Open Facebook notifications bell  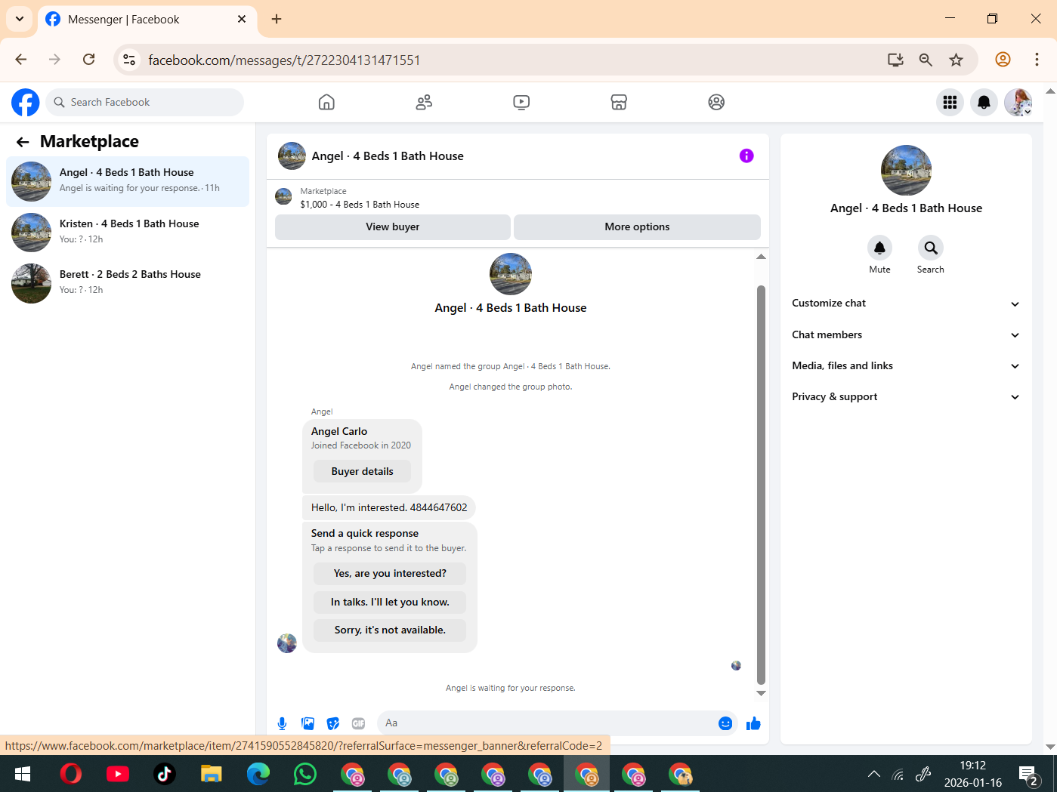[x=984, y=102]
